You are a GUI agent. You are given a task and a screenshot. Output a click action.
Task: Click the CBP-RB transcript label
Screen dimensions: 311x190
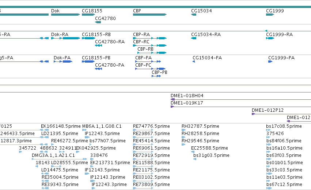pyautogui.click(x=145, y=49)
